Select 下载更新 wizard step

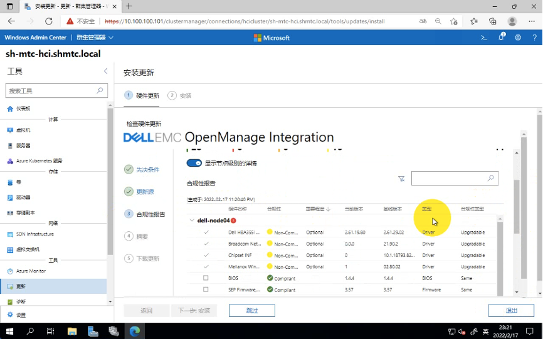pyautogui.click(x=142, y=258)
